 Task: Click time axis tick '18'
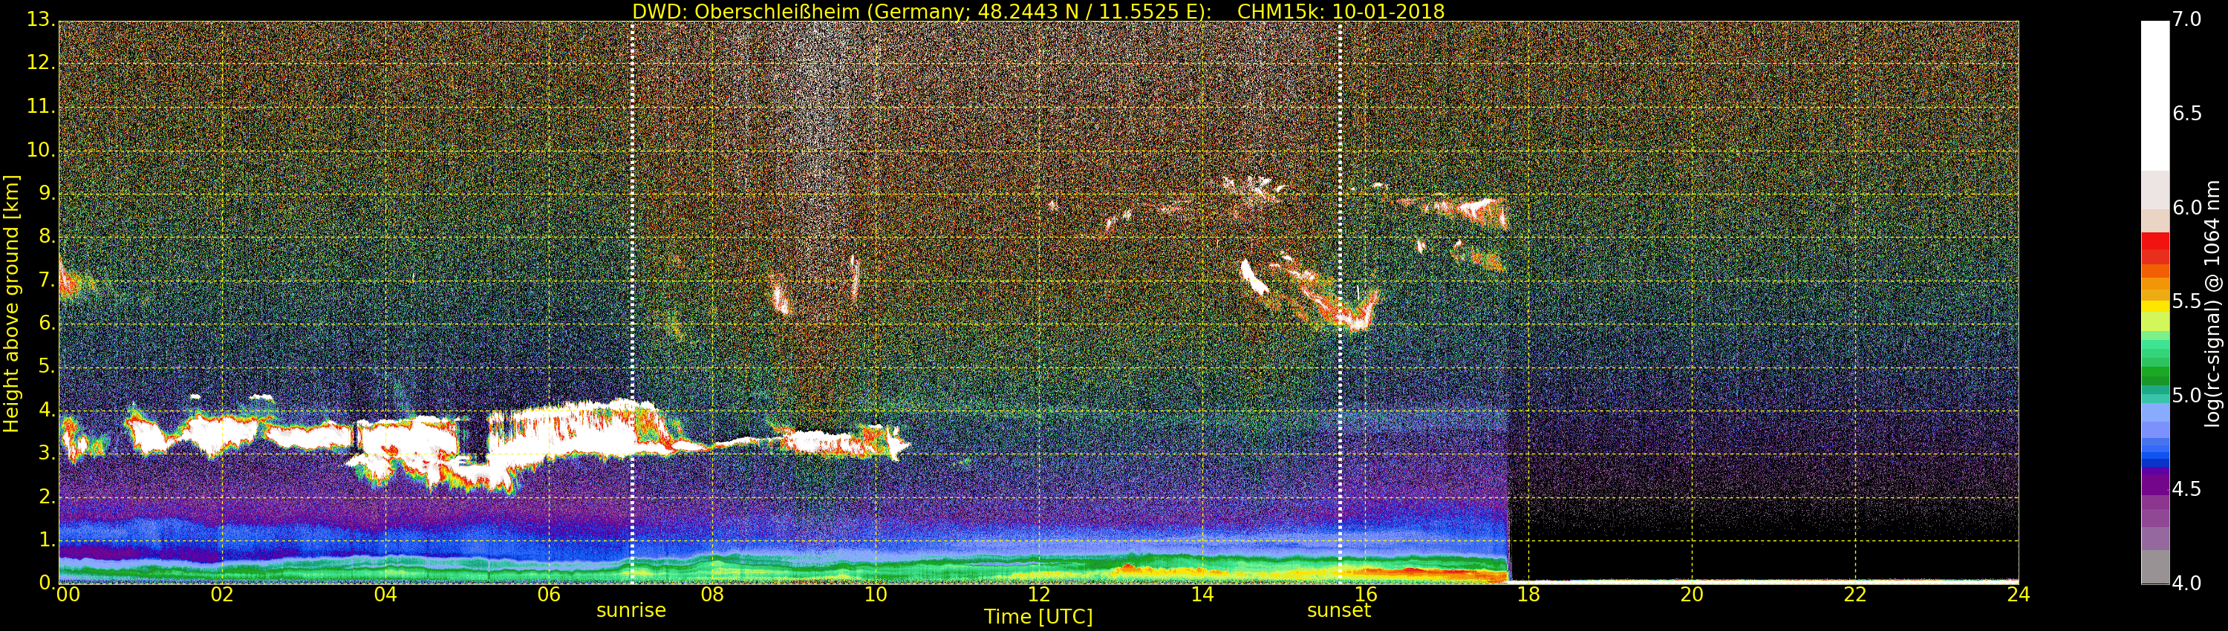[x=1528, y=594]
